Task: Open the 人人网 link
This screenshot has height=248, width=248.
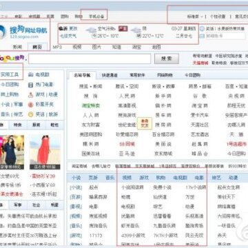Action: [91, 115]
